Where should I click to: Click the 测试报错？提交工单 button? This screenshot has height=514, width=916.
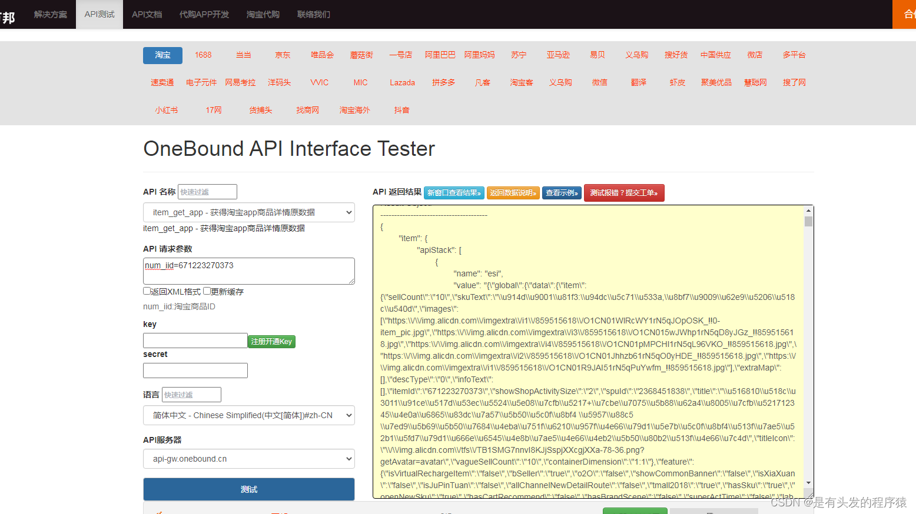(624, 193)
